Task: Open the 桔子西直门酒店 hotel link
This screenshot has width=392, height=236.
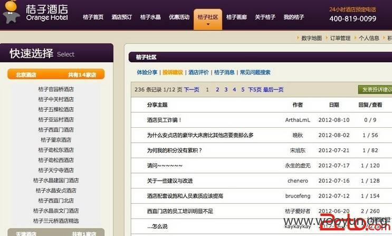Action: [x=56, y=130]
